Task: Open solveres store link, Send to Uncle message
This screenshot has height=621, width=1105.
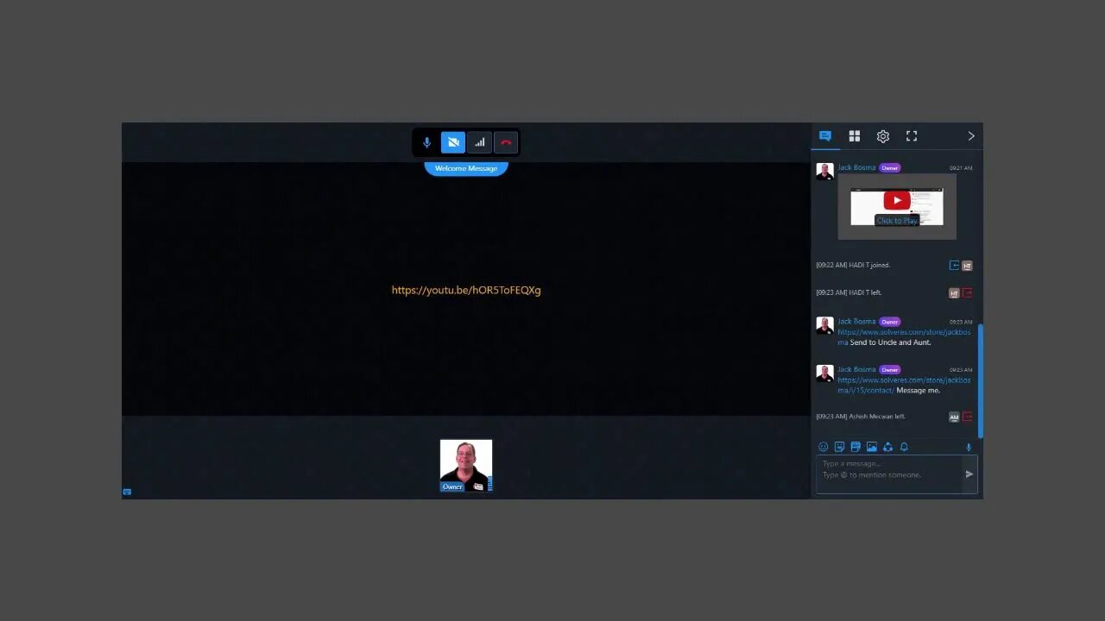Action: pos(904,336)
